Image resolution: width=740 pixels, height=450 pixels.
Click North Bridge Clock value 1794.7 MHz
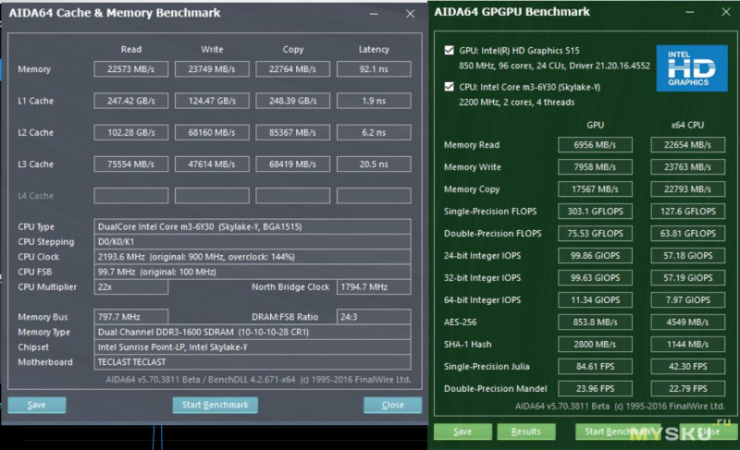(x=374, y=287)
